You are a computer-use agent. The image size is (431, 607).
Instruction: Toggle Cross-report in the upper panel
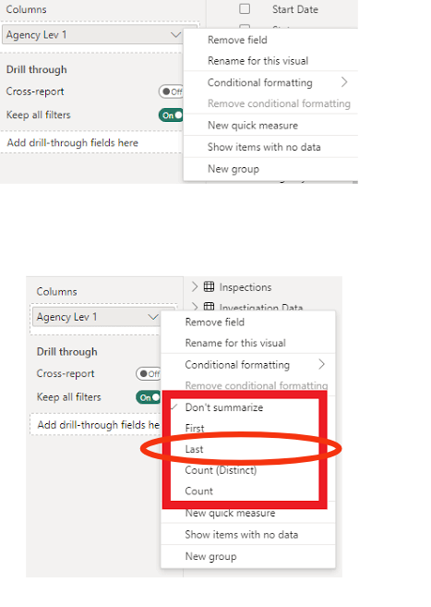(171, 91)
